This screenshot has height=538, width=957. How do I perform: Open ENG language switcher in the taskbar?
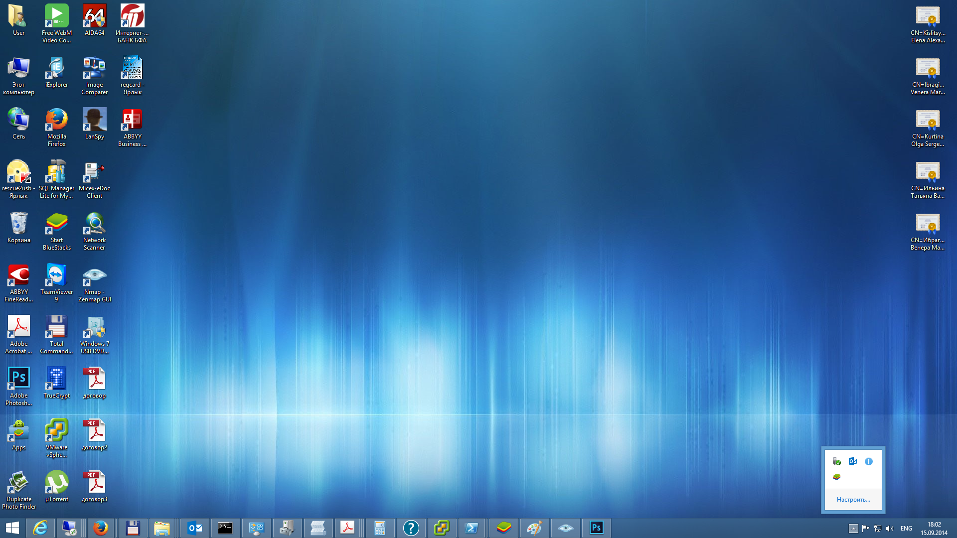tap(906, 528)
